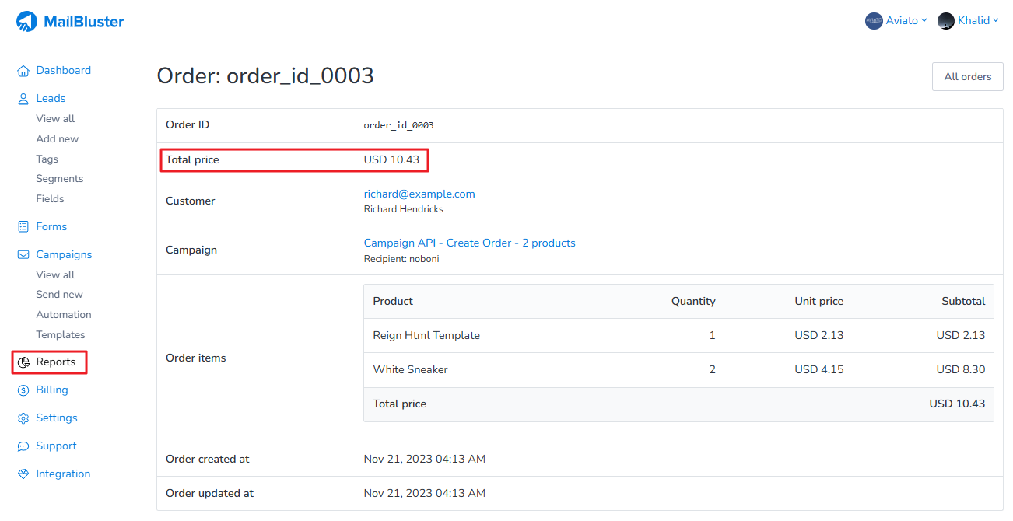
Task: Click the Settings gear icon
Action: point(23,418)
